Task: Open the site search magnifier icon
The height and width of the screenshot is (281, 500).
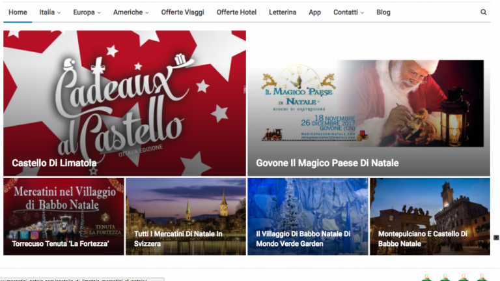Action: point(484,12)
